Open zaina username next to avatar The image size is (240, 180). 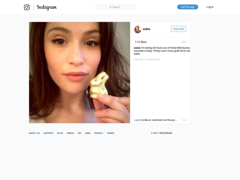coord(147,29)
